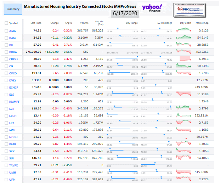Click the SUI day chart sparkline
The image size is (220, 187).
[185, 158]
